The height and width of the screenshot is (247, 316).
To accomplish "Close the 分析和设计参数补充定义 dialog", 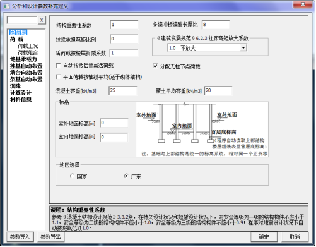I will 303,4.
